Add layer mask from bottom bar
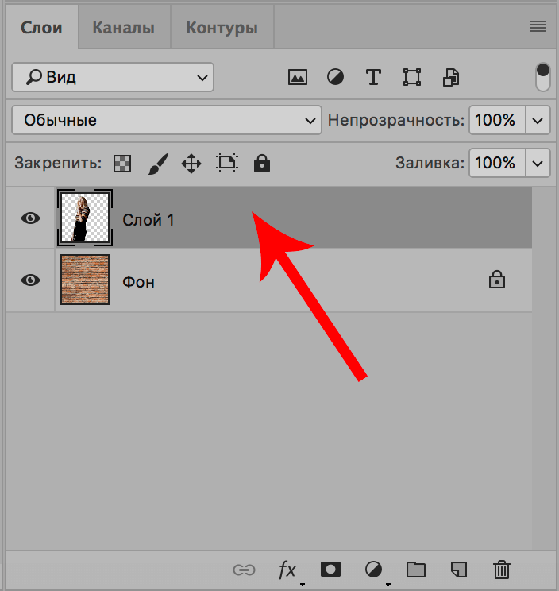This screenshot has width=559, height=591. pos(330,569)
